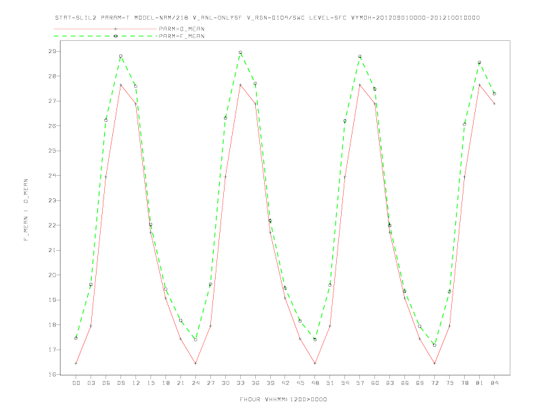Image resolution: width=539 pixels, height=417 pixels.
Task: Click x-axis forecast hour label 33
Action: pyautogui.click(x=240, y=383)
